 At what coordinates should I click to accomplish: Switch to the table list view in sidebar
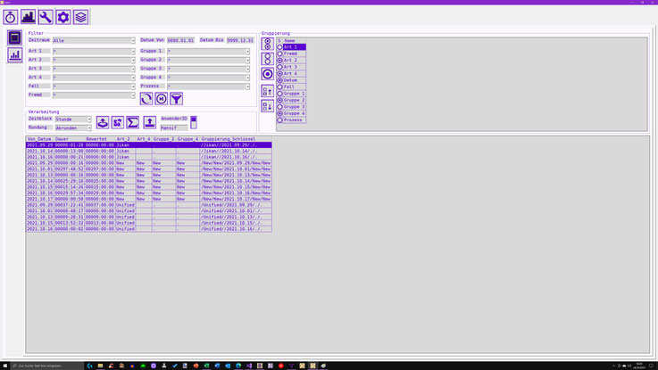tap(14, 37)
